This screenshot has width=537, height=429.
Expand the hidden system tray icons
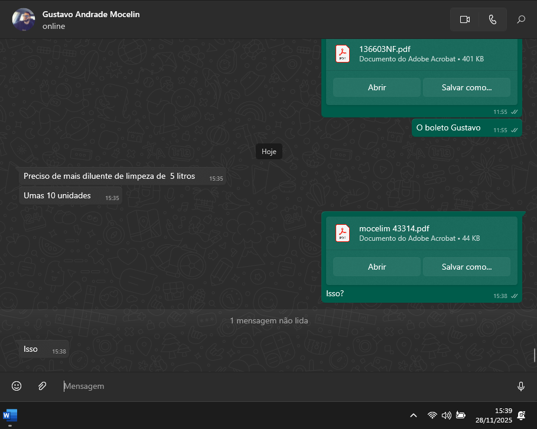tap(414, 415)
